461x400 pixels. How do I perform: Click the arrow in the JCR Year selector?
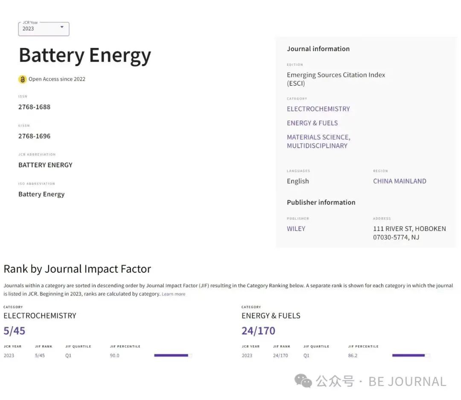pos(62,27)
